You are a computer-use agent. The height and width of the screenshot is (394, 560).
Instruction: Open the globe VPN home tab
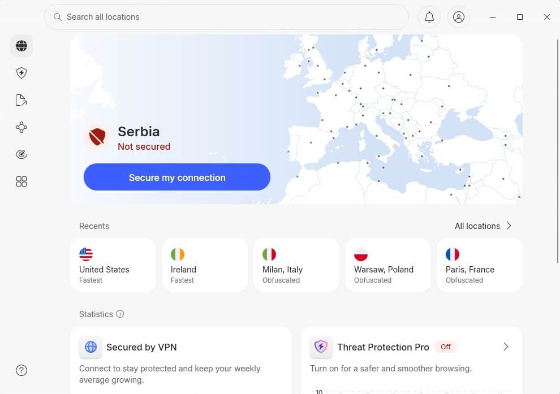[21, 46]
